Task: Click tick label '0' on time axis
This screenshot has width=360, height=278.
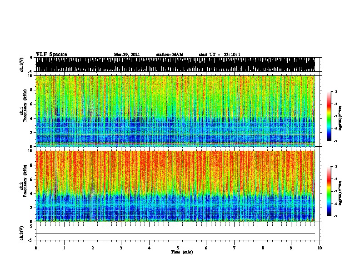Action: click(36, 248)
